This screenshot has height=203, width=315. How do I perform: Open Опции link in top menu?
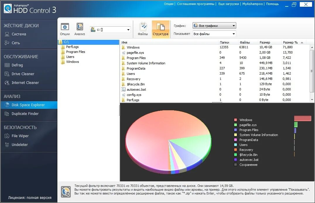click(169, 4)
